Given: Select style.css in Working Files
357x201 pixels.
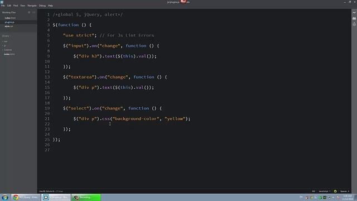Looking at the screenshot, I should coord(9,26).
